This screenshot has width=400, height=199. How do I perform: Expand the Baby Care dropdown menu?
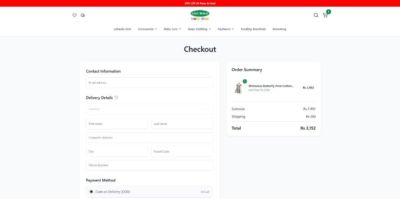click(172, 29)
